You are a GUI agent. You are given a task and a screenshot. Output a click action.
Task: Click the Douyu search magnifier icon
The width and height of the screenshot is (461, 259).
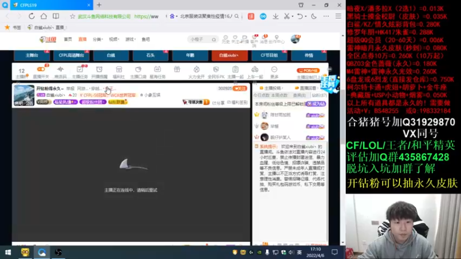coord(214,39)
